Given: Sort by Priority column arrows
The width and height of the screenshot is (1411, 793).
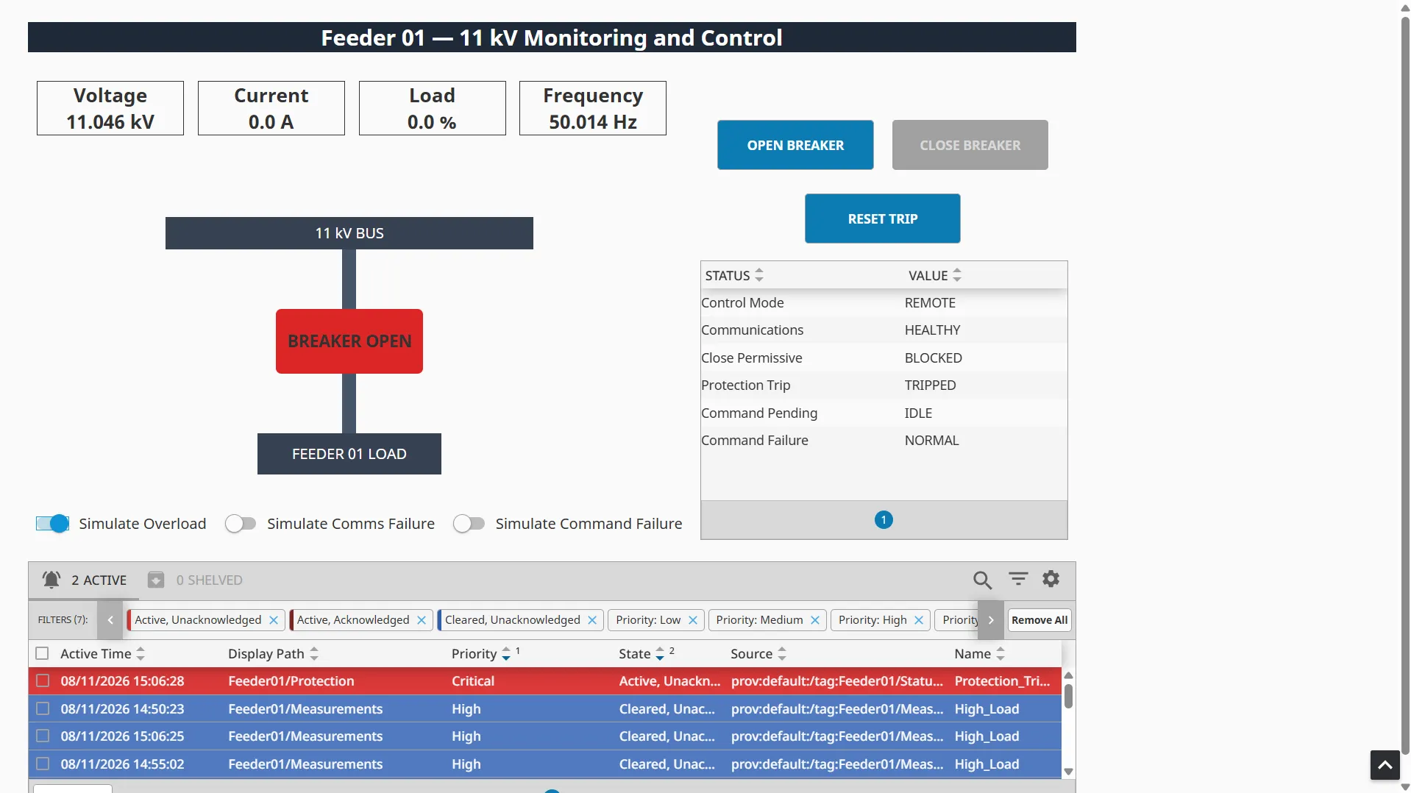Looking at the screenshot, I should (x=505, y=653).
